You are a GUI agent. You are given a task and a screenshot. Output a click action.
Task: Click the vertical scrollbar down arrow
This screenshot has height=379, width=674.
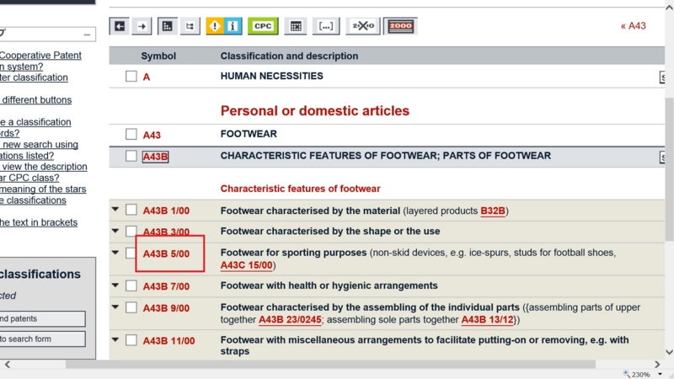click(669, 352)
